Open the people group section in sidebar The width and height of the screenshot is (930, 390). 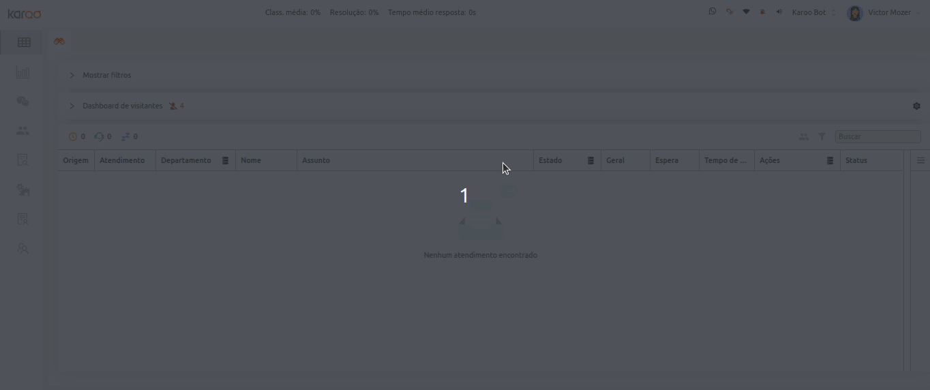click(x=23, y=131)
